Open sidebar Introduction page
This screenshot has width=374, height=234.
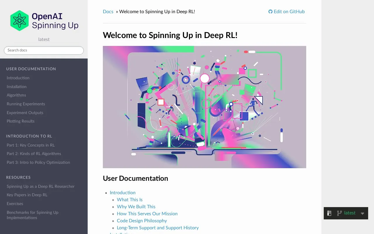pos(18,78)
